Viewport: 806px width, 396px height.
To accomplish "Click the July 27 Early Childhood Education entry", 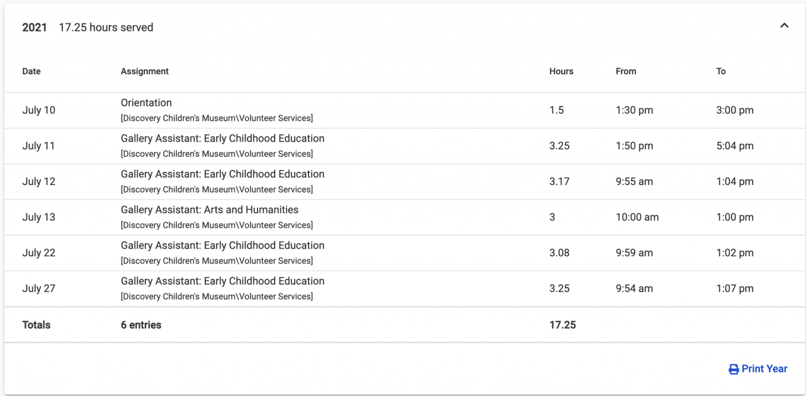I will pos(222,281).
